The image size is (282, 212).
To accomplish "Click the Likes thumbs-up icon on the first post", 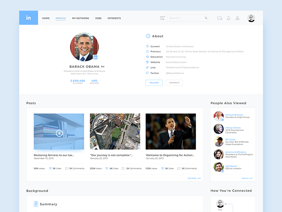I will tap(51, 168).
